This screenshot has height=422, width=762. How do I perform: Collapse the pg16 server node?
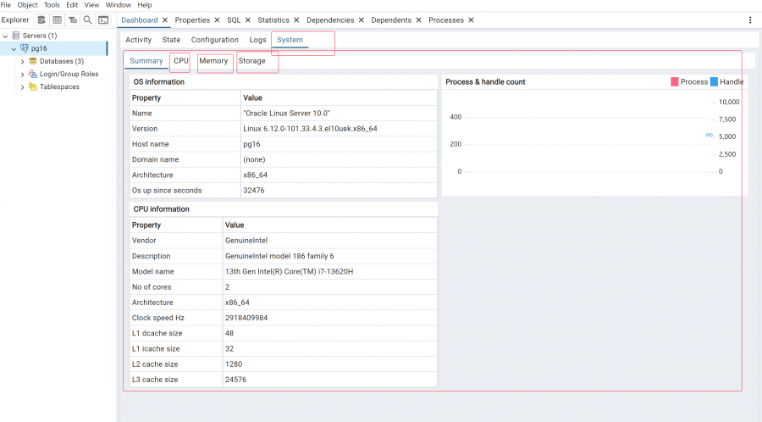point(14,48)
